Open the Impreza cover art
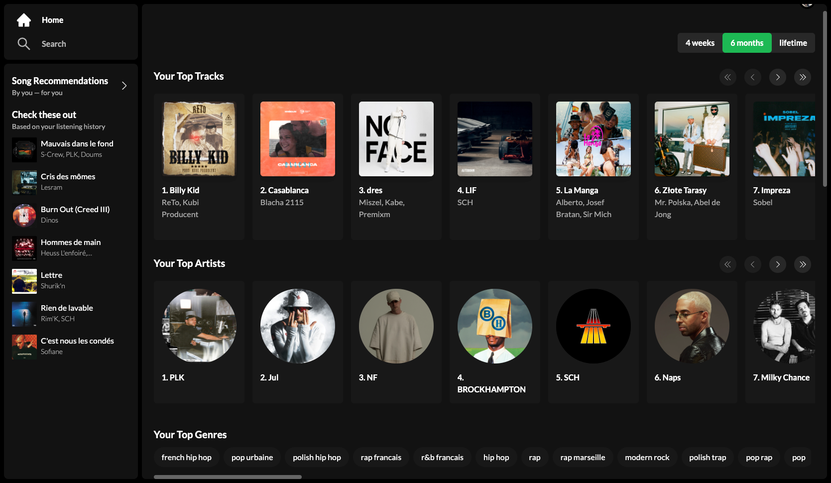 [784, 139]
